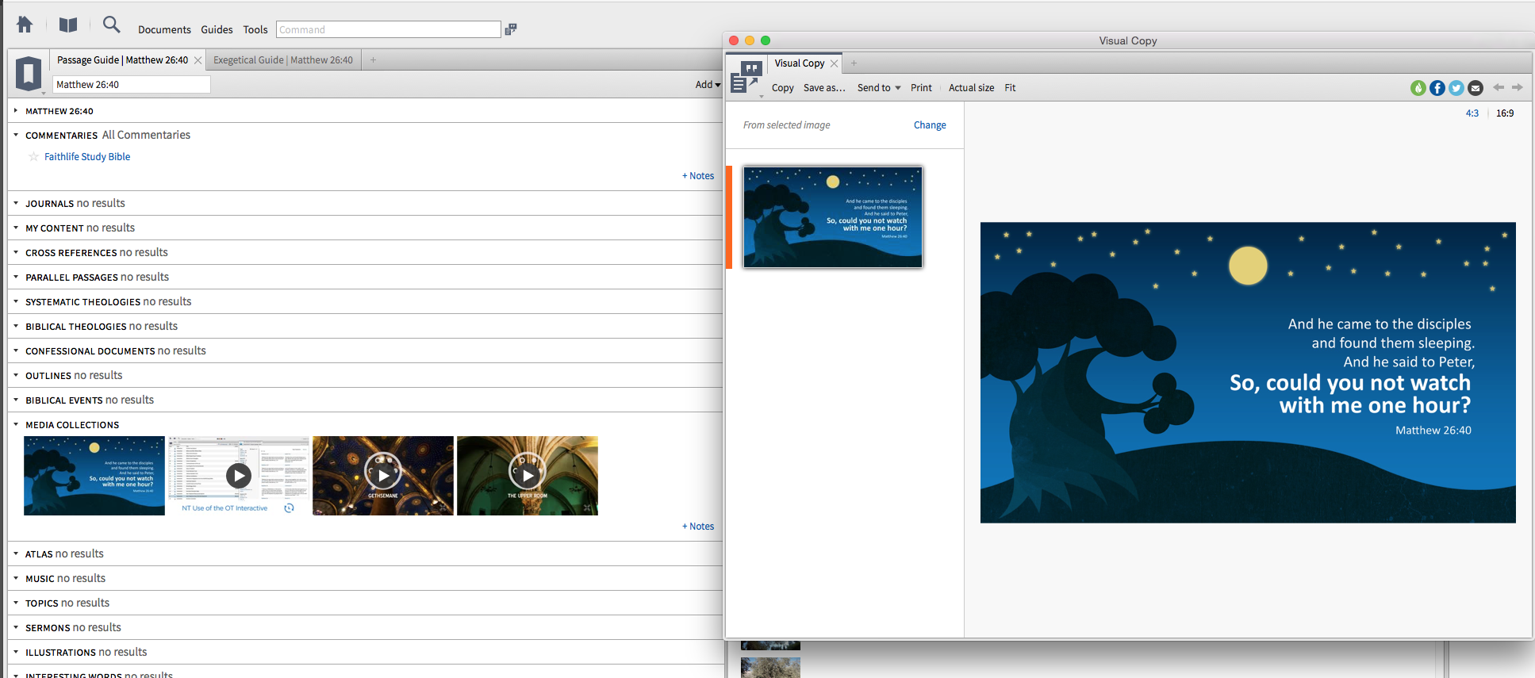Share image by email
Image resolution: width=1535 pixels, height=678 pixels.
coord(1476,88)
